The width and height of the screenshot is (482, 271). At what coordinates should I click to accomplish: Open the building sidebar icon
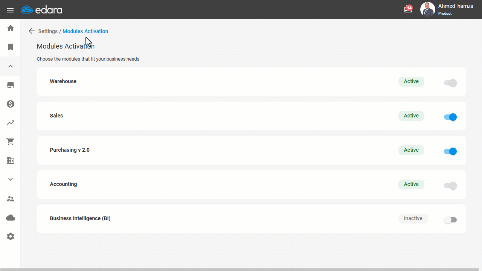click(x=11, y=160)
